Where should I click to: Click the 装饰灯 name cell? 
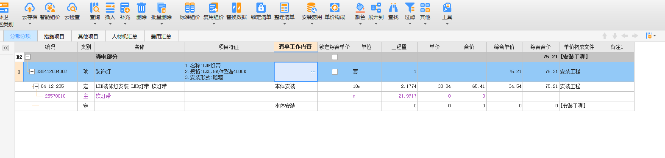(139, 72)
